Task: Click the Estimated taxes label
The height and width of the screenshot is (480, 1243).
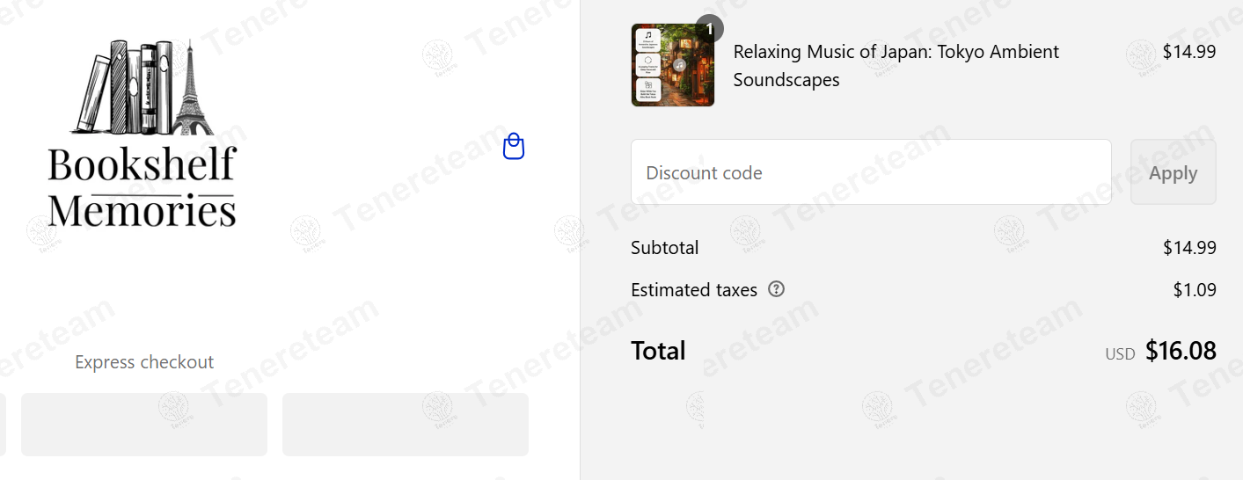Action: click(x=694, y=290)
